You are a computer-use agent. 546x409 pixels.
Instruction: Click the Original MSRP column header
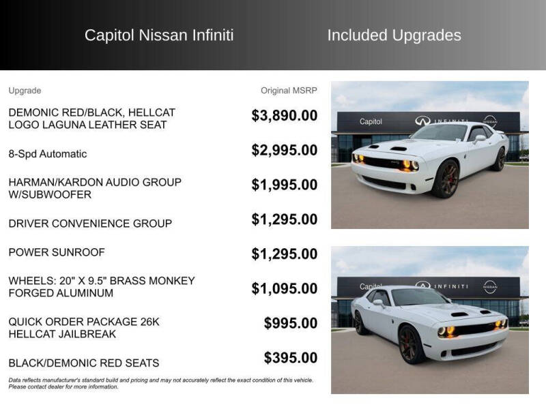[x=289, y=91]
